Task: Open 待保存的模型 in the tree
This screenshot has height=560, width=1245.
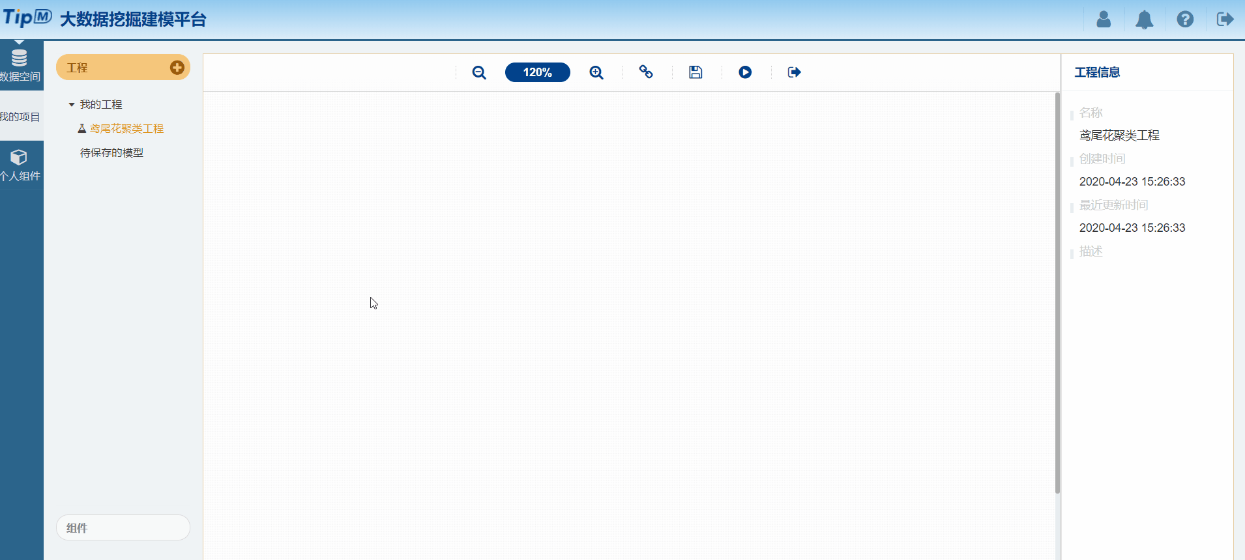Action: pyautogui.click(x=111, y=153)
